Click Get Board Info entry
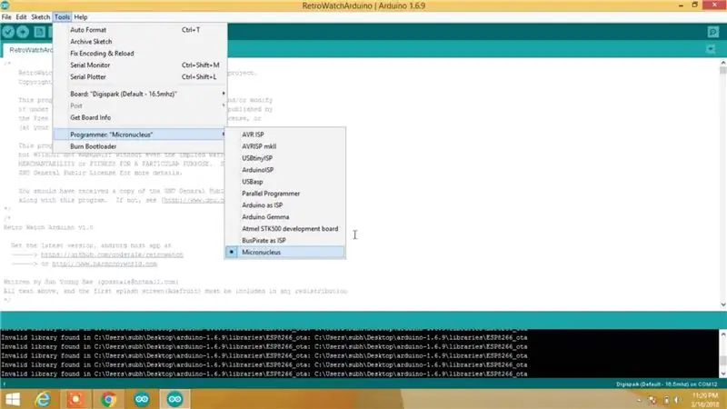The height and width of the screenshot is (409, 727). click(140, 118)
